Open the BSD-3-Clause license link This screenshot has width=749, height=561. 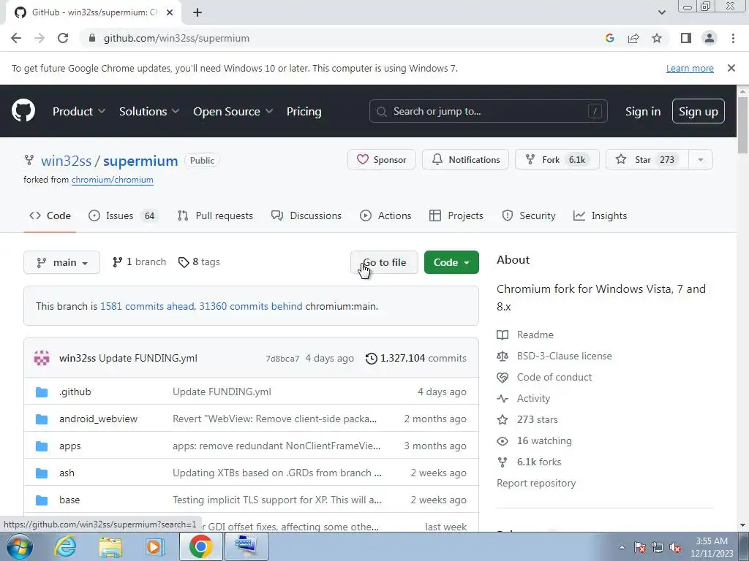click(x=554, y=356)
